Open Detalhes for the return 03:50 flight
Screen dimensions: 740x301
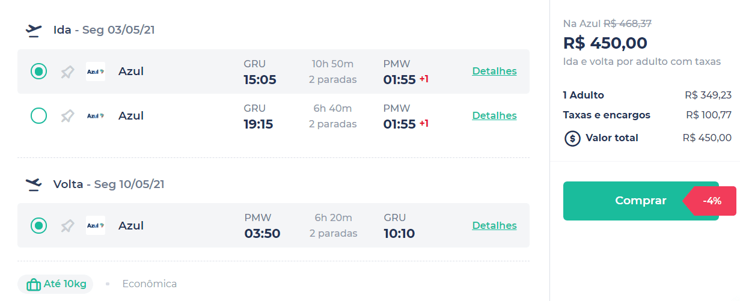[494, 225]
